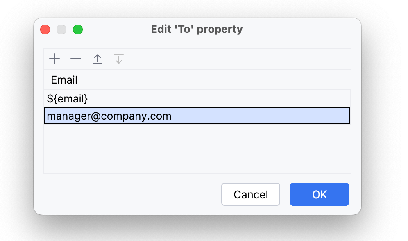Click the blue OK button
The width and height of the screenshot is (408, 241).
coord(319,194)
